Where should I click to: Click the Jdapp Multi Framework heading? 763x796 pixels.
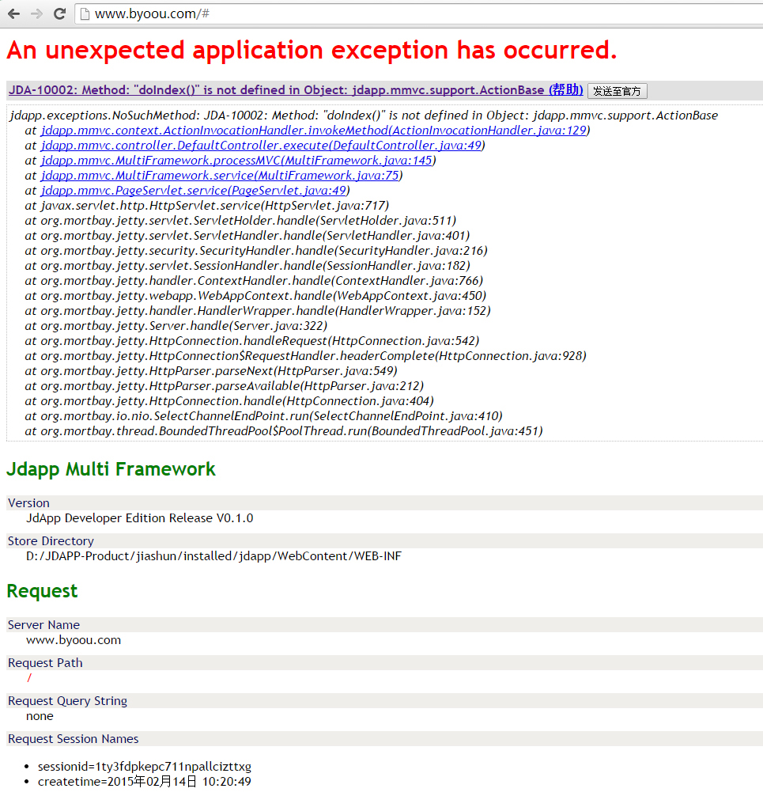(x=111, y=469)
